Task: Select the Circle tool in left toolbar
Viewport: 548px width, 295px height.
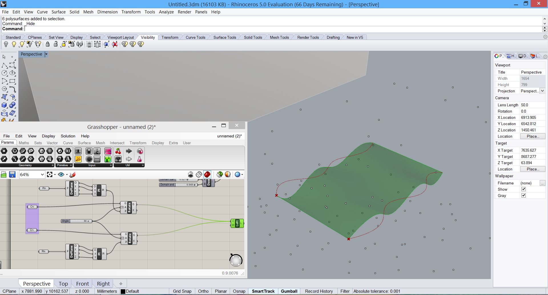Action: pos(4,73)
